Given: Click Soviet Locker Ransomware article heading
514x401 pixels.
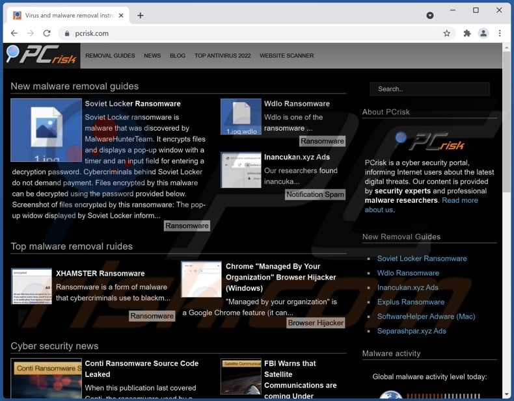Looking at the screenshot, I should [133, 104].
